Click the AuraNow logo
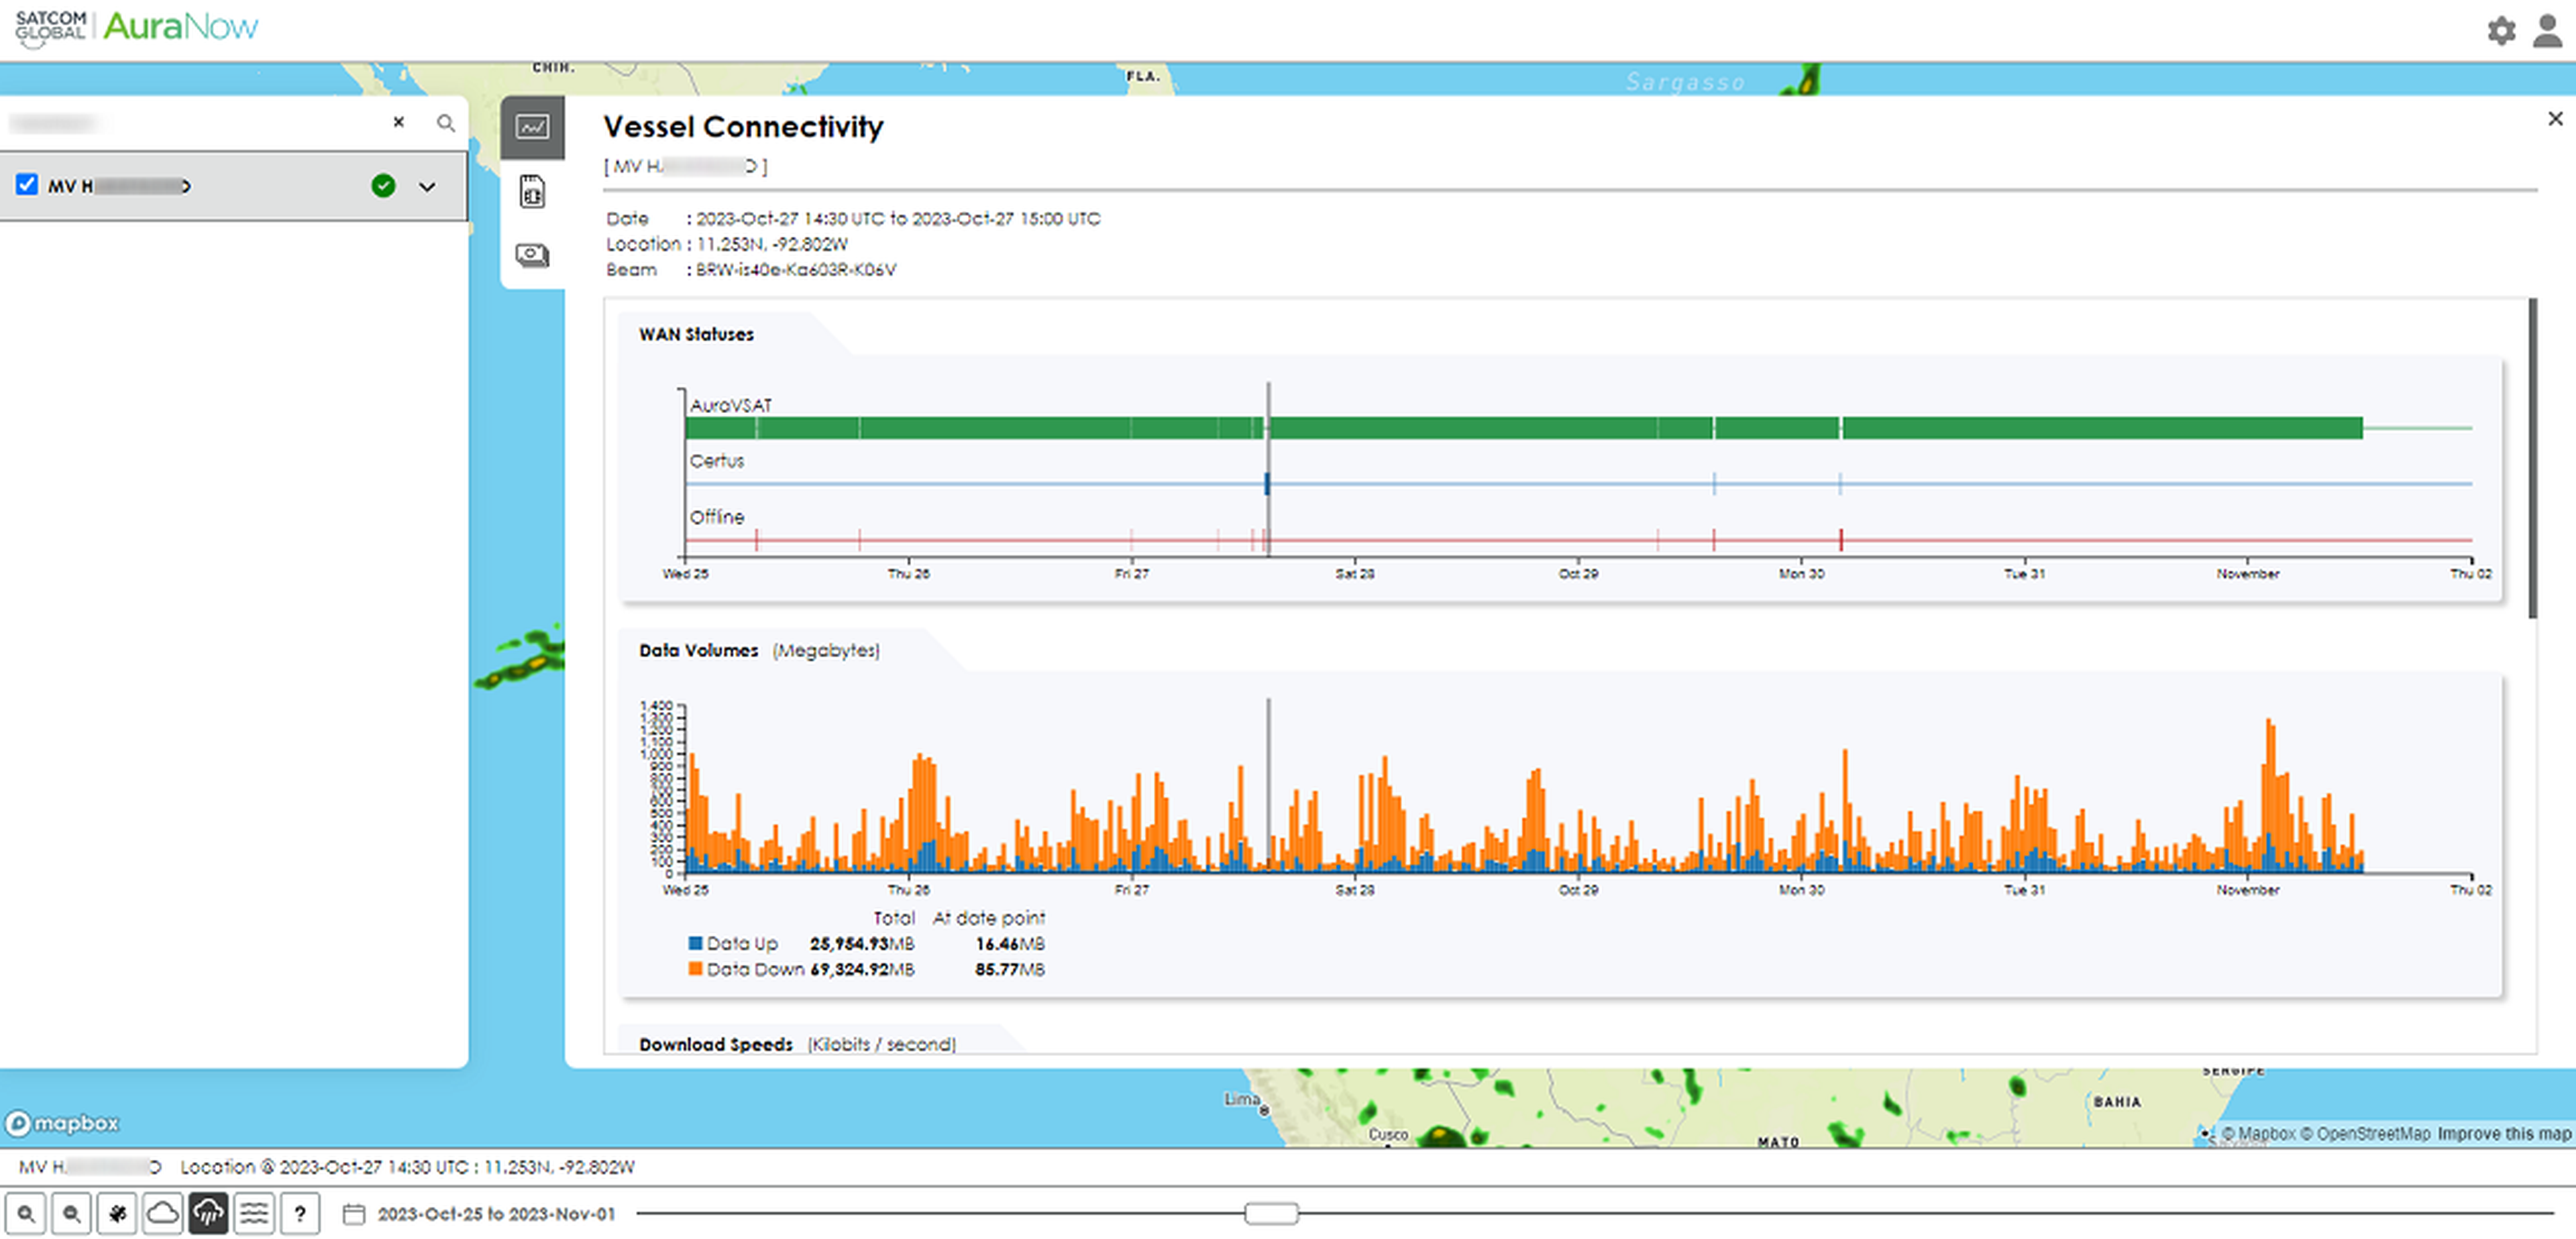Image resolution: width=2576 pixels, height=1239 pixels. pos(181,26)
